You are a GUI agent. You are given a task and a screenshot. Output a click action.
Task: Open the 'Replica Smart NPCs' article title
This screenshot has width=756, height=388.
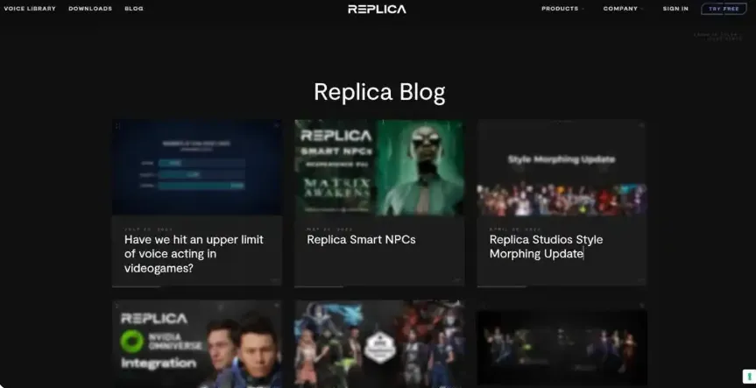coord(361,240)
